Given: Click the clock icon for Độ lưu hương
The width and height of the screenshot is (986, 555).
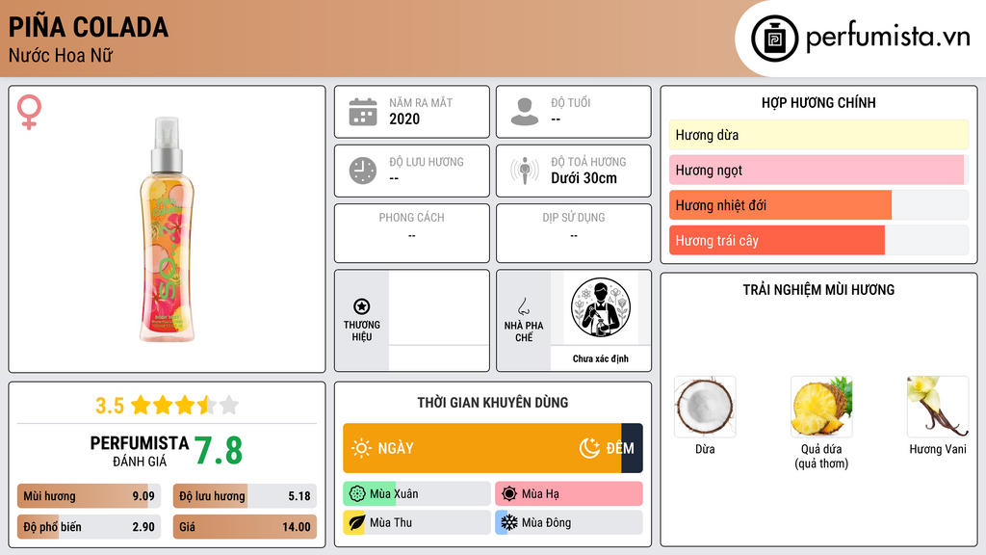Looking at the screenshot, I should pos(363,171).
